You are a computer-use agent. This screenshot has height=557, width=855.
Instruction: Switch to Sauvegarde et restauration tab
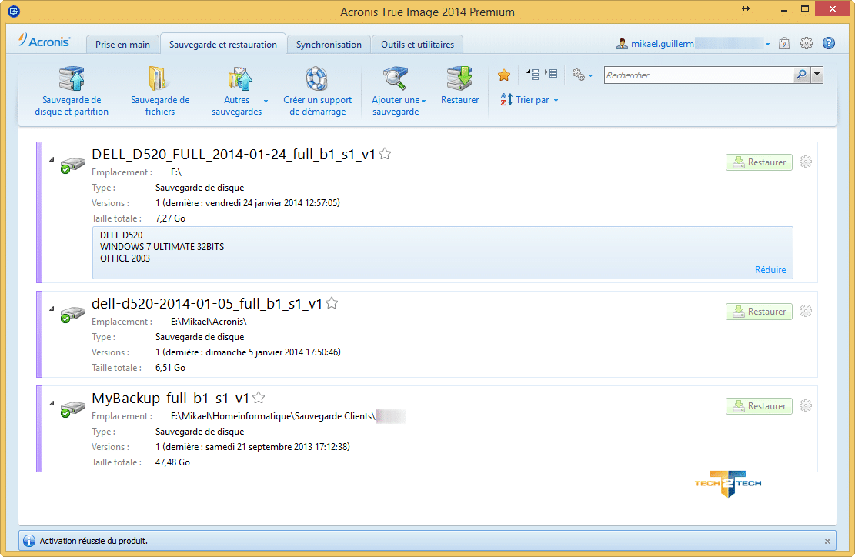222,44
